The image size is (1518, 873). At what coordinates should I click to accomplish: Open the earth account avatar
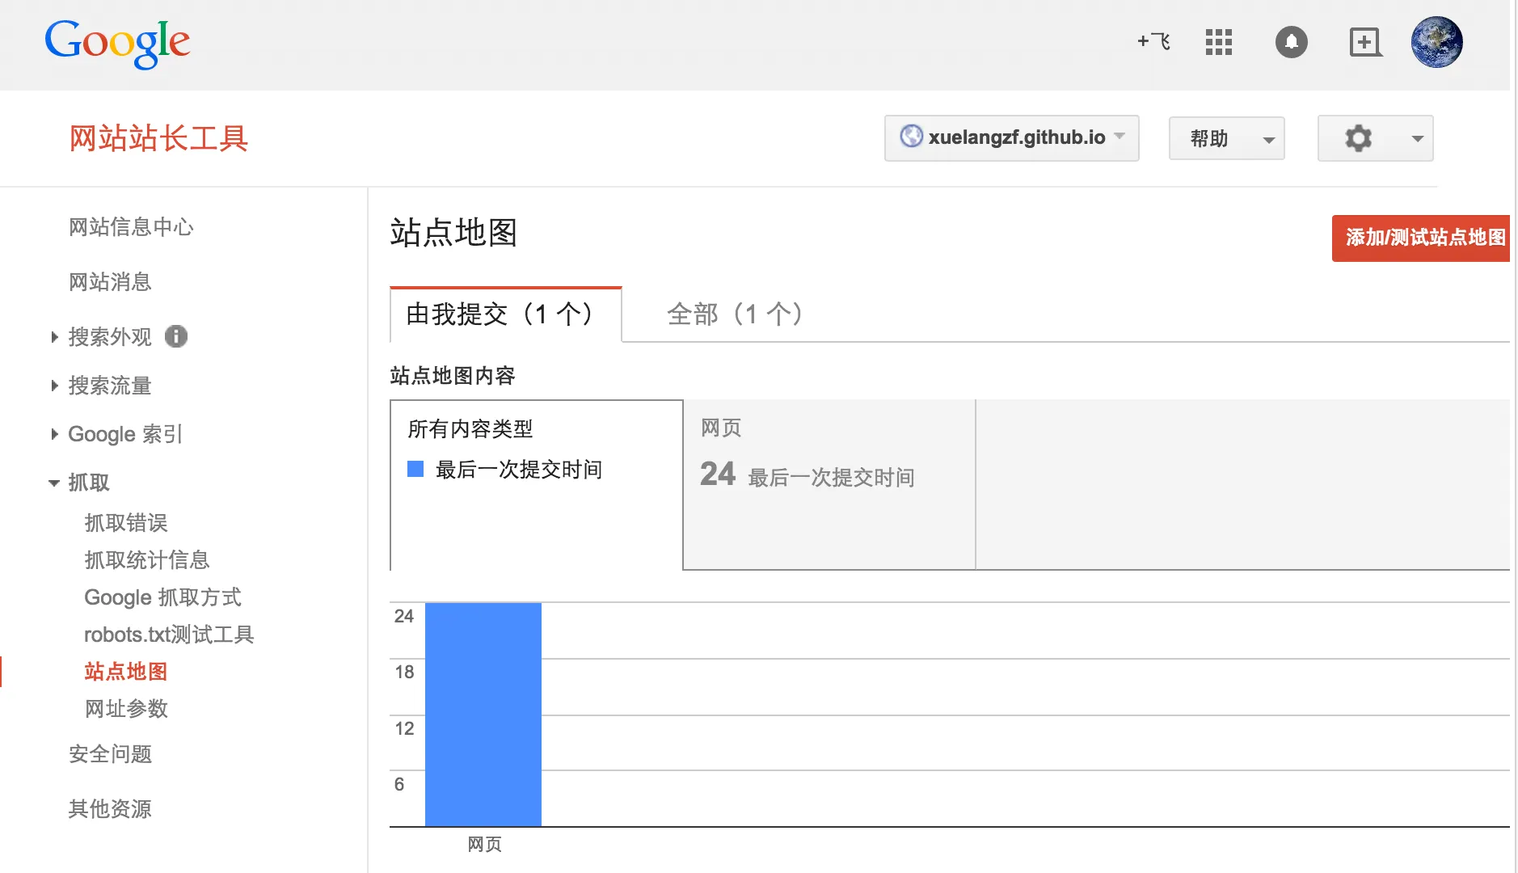click(1436, 42)
